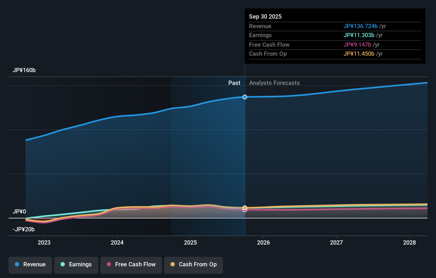Click the JP¥160b axis label
Screen dimensions: 436x278
pyautogui.click(x=24, y=70)
